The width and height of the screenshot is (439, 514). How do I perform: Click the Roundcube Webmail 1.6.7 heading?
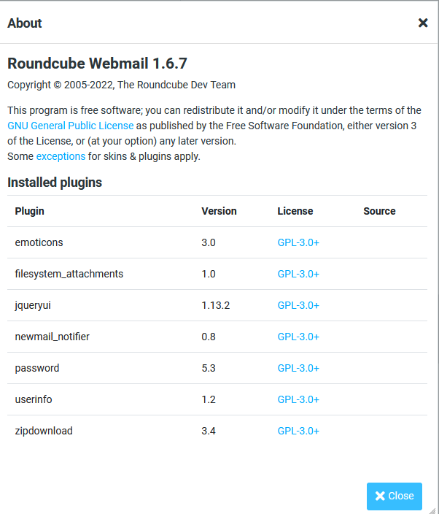(x=97, y=63)
